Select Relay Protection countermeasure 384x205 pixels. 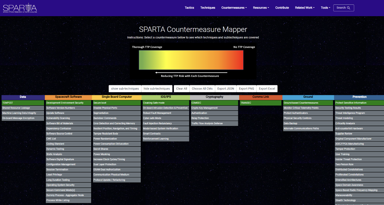point(215,118)
